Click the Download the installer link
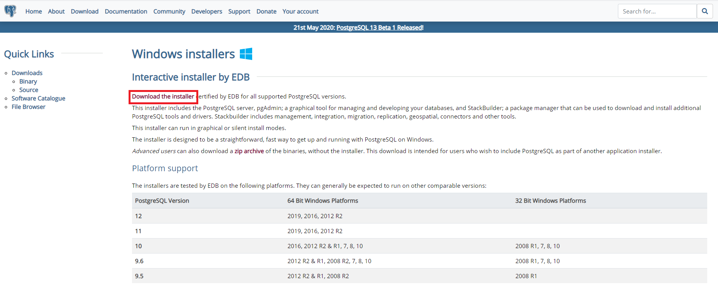This screenshot has width=718, height=302. [163, 97]
